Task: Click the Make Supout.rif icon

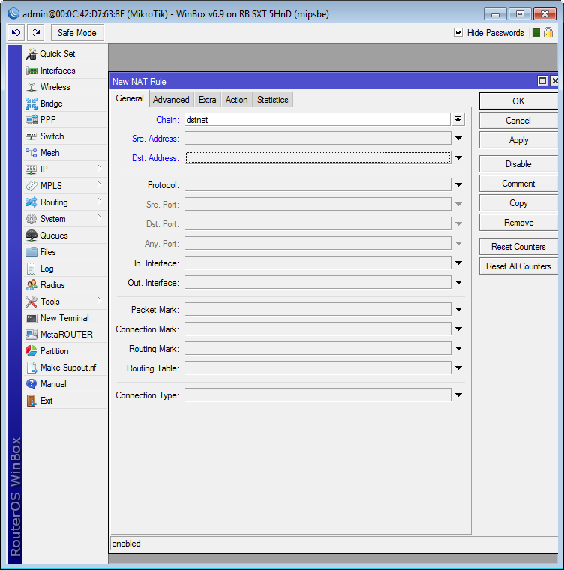Action: [x=31, y=367]
